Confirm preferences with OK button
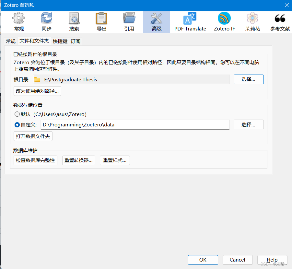Viewport: 292px width, 269px height. pyautogui.click(x=203, y=260)
